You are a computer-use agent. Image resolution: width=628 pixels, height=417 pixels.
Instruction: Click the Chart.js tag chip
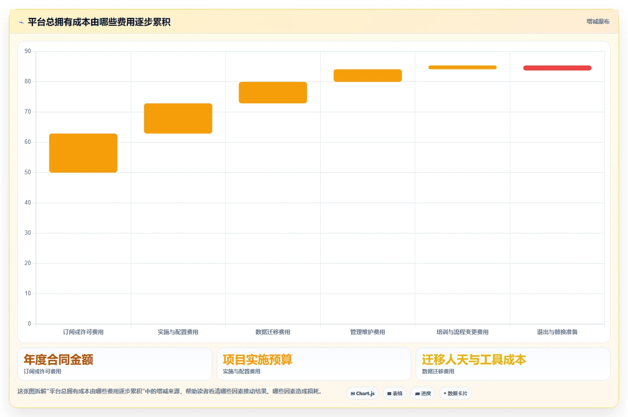363,393
